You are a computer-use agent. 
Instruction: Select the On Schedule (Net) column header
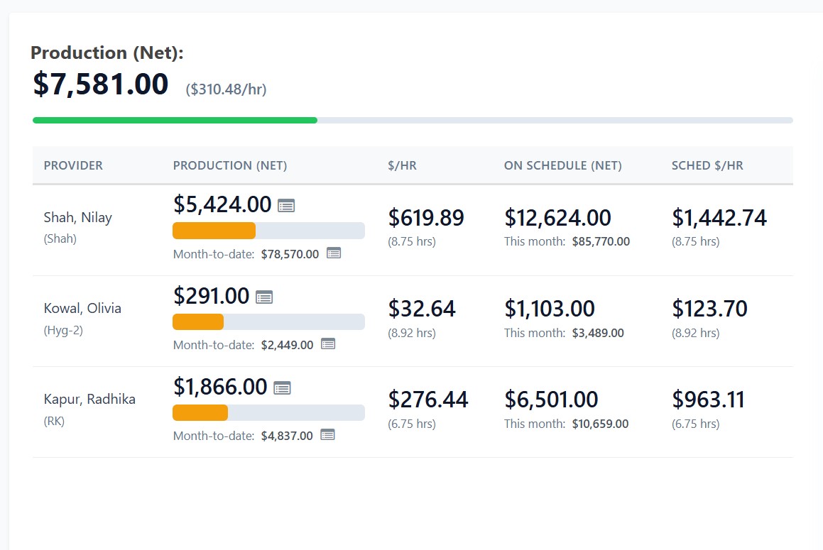point(562,165)
